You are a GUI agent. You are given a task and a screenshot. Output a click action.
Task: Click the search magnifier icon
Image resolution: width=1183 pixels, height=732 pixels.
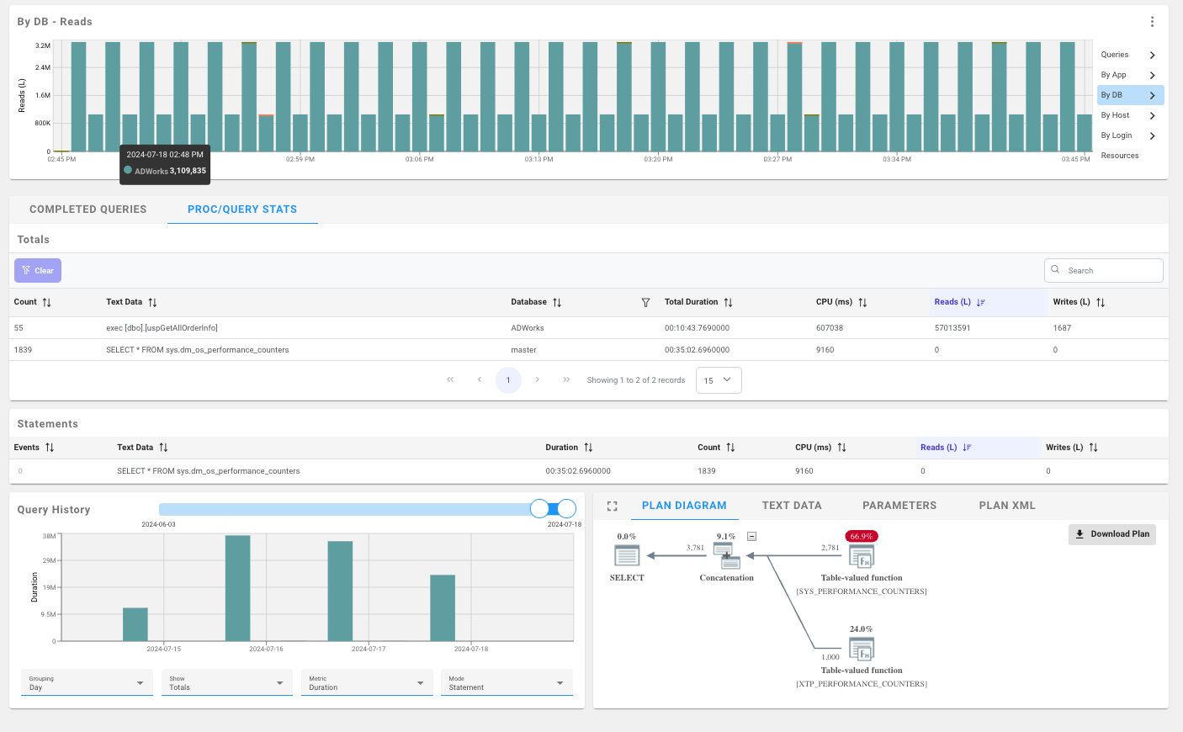pos(1055,270)
